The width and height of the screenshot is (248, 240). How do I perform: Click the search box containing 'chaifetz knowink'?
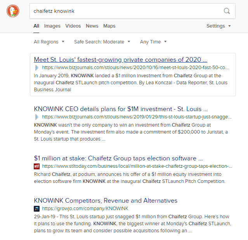click(124, 11)
